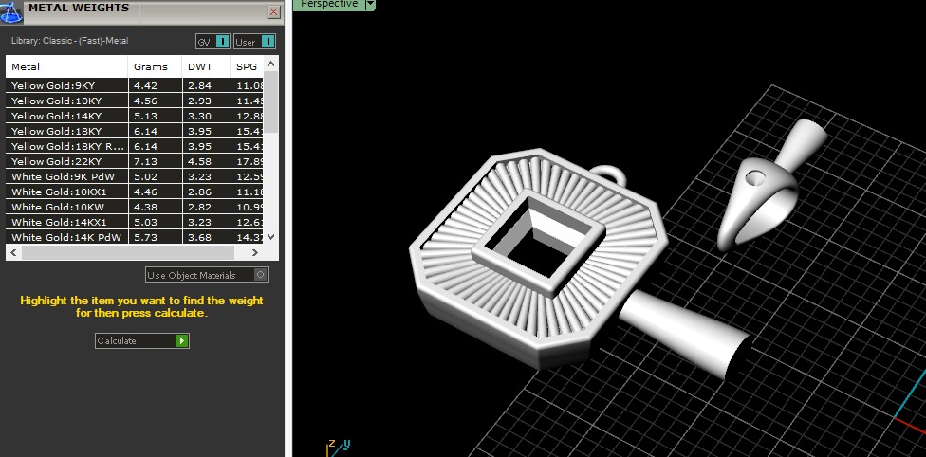Click the 3.30 DWT cell
The width and height of the screenshot is (926, 457).
[x=206, y=117]
